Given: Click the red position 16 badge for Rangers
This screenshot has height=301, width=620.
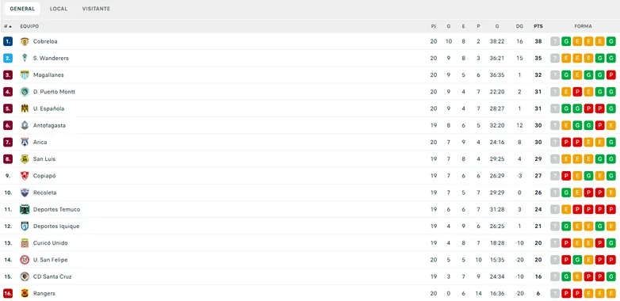Looking at the screenshot, I should (x=8, y=294).
